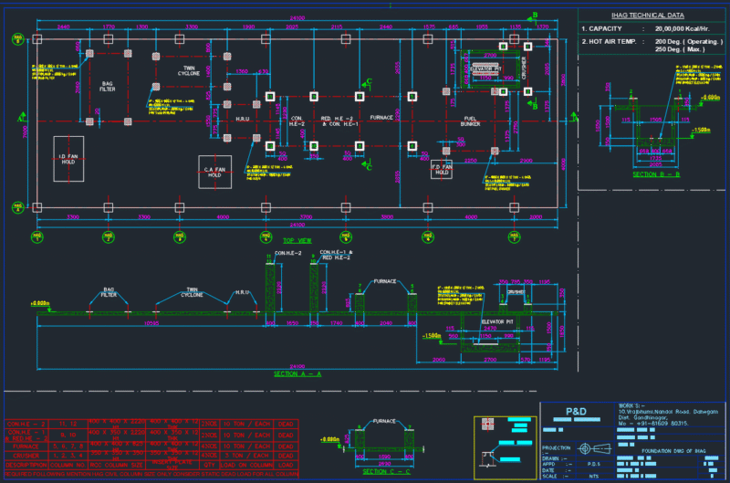The image size is (730, 483).
Task: Click TWIN CYCLONE label in Section A-A
Action: (x=192, y=292)
